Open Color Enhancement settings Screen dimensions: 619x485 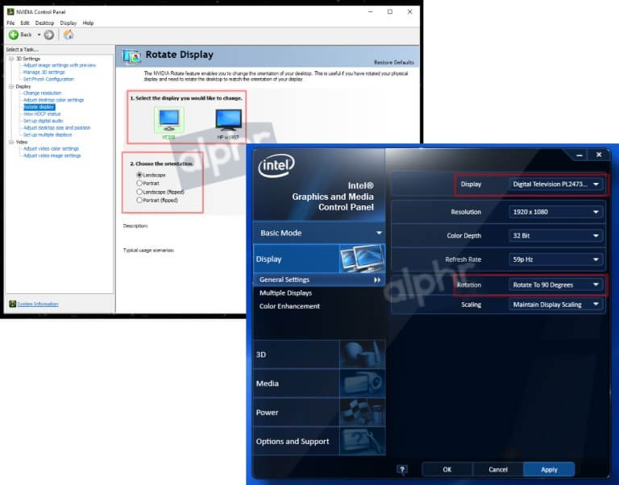(289, 306)
